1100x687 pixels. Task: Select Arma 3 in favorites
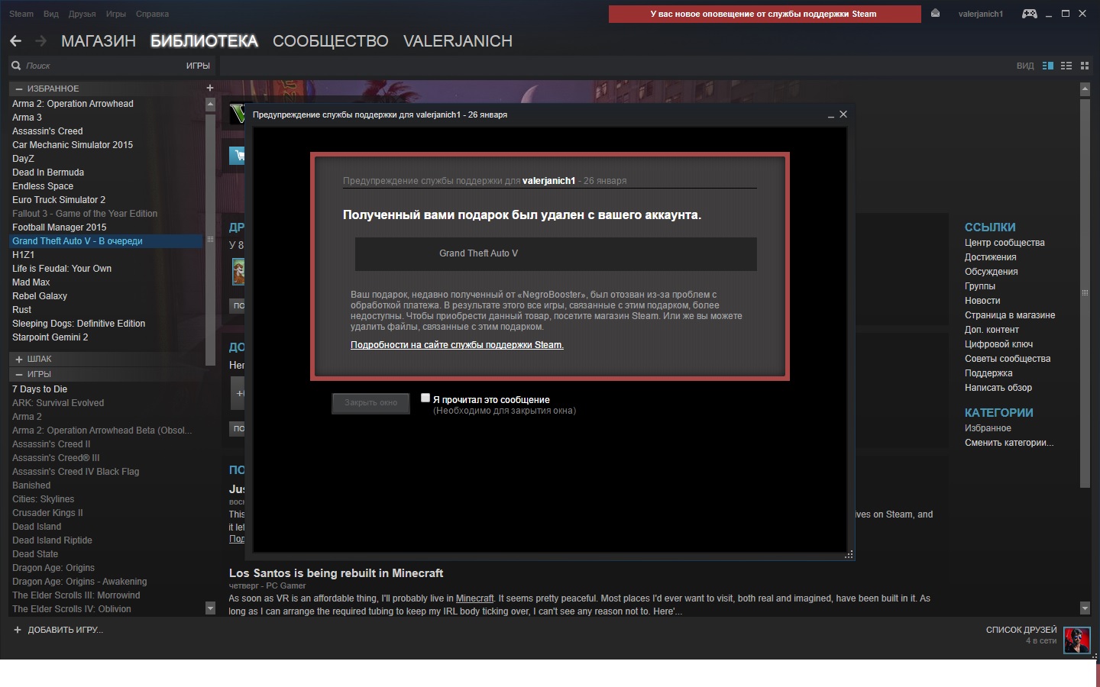[106, 118]
